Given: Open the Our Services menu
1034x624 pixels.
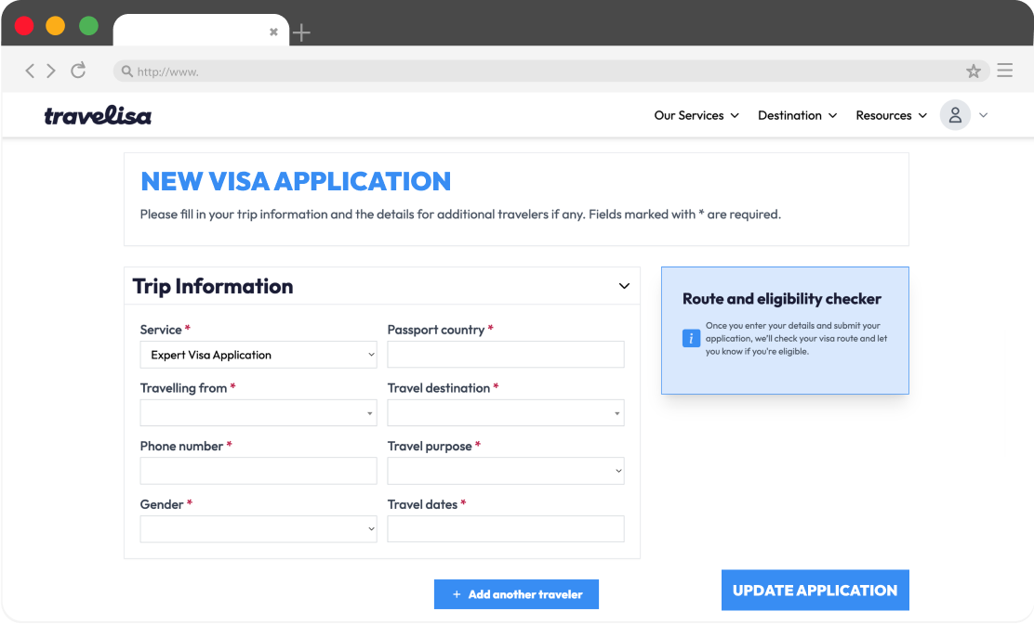Looking at the screenshot, I should click(696, 115).
